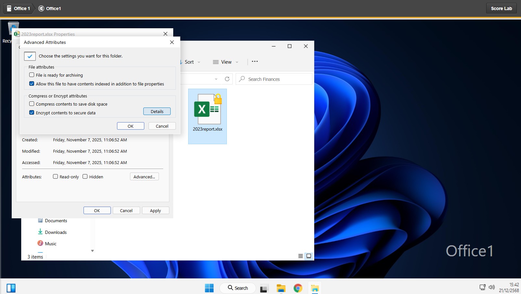Screen dimensions: 521x294
Task: Check Compress contents to save disk space
Action: (x=32, y=104)
